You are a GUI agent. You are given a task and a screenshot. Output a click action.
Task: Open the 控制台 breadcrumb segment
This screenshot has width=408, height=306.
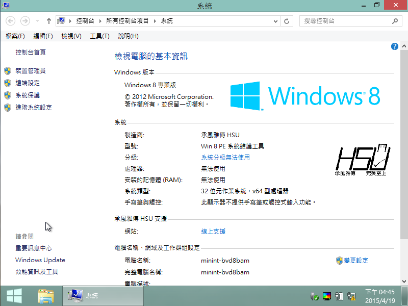85,21
